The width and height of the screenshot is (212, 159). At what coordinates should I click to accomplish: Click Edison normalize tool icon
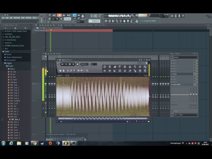(x=110, y=67)
